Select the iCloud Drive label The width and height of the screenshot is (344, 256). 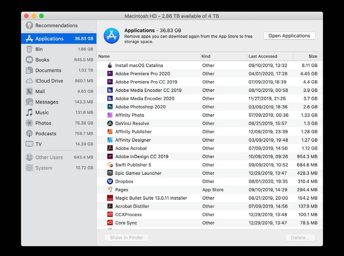[49, 81]
